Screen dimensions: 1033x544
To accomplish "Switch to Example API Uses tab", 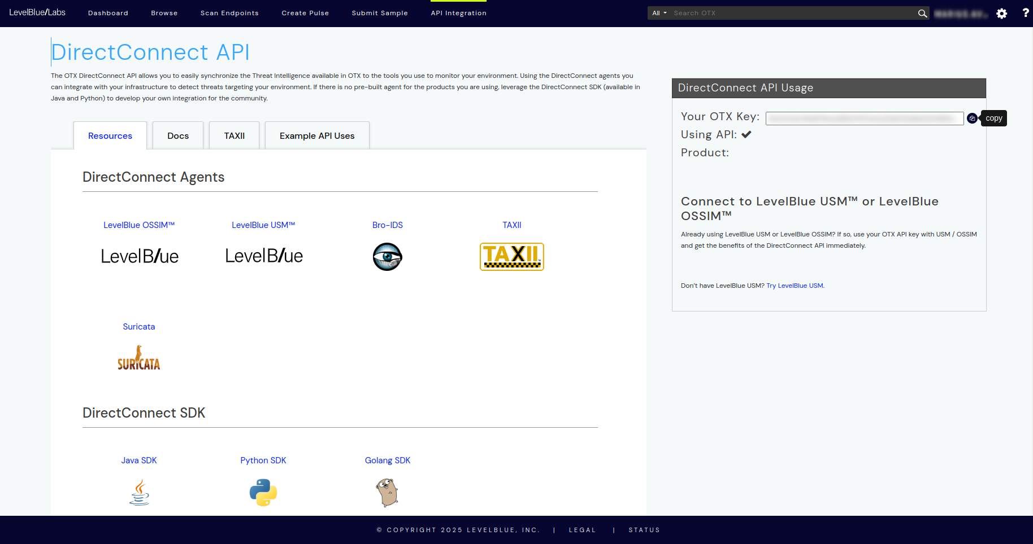I will click(317, 135).
